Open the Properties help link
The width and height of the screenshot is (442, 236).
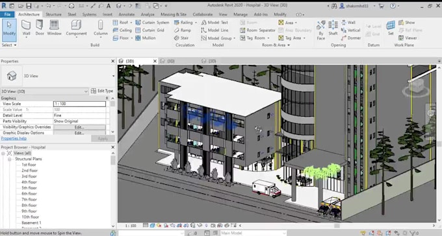pyautogui.click(x=14, y=138)
